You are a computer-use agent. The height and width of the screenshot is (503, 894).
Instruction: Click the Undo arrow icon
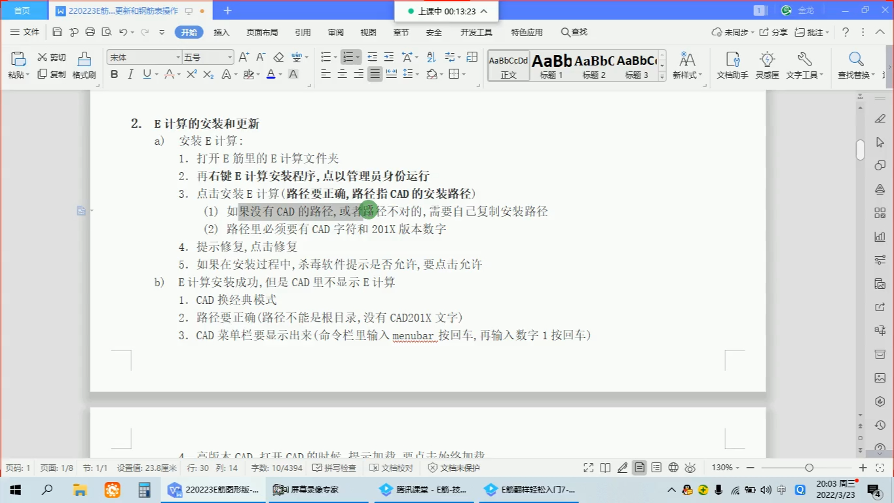pyautogui.click(x=123, y=32)
